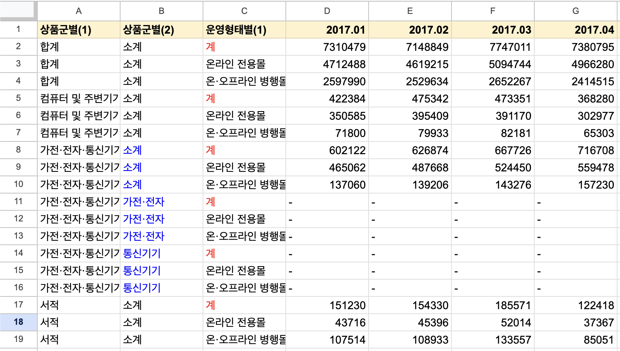Click header cell 상품군별(2)

pos(162,30)
